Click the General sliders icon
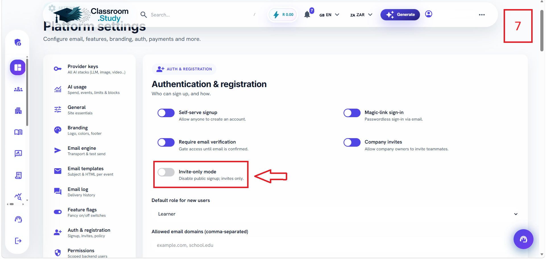Screen dimensions: 546x259 (x=58, y=110)
